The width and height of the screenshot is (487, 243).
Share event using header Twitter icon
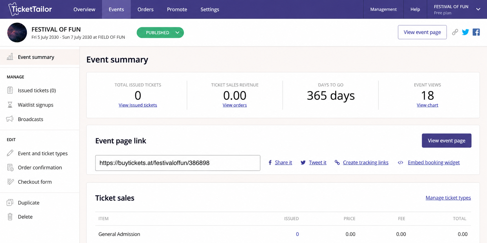coord(465,32)
